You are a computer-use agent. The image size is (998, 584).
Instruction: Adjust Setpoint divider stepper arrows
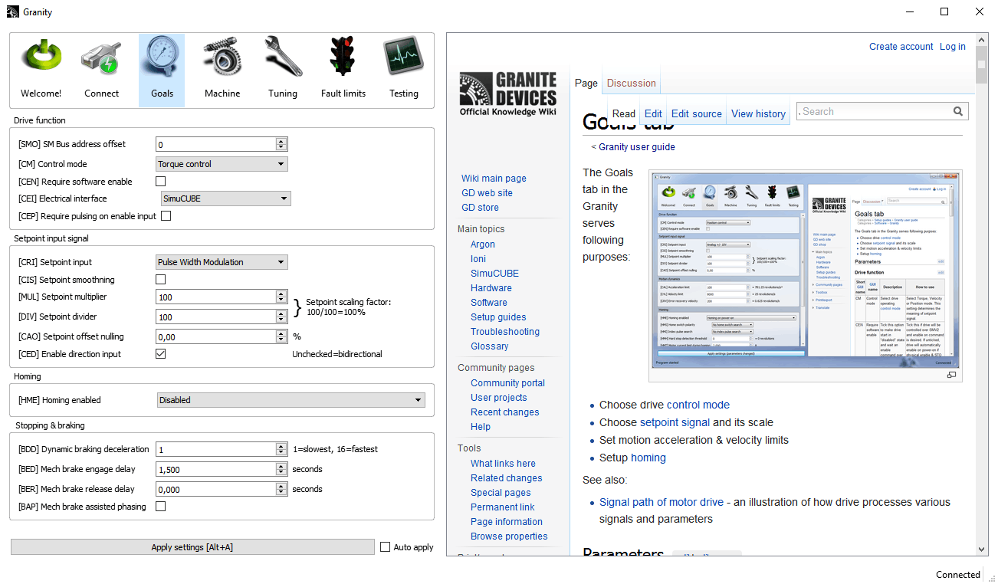point(281,317)
